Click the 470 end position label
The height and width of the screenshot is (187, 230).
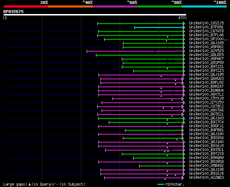point(181,18)
